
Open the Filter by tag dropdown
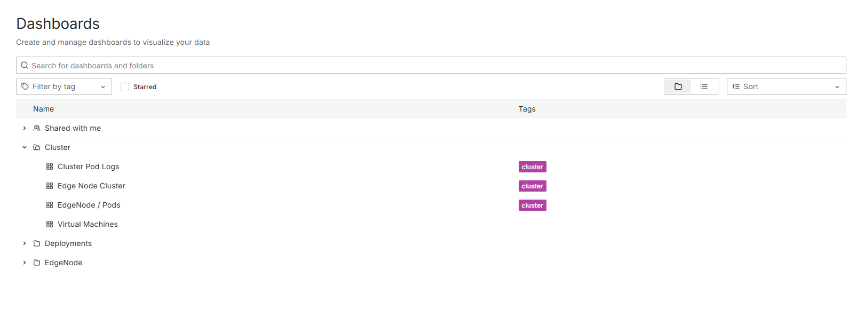64,86
